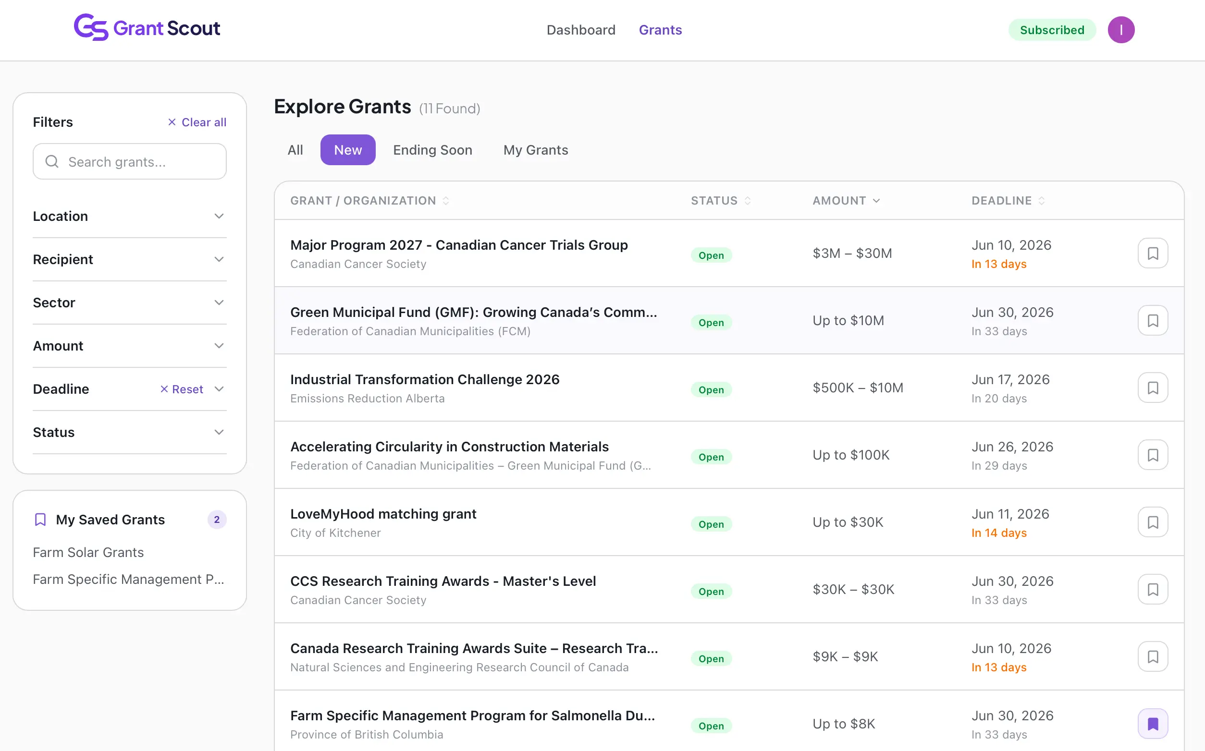Bookmark the LoveMyHood matching grant
Screen dimensions: 1205x751
pos(1152,522)
